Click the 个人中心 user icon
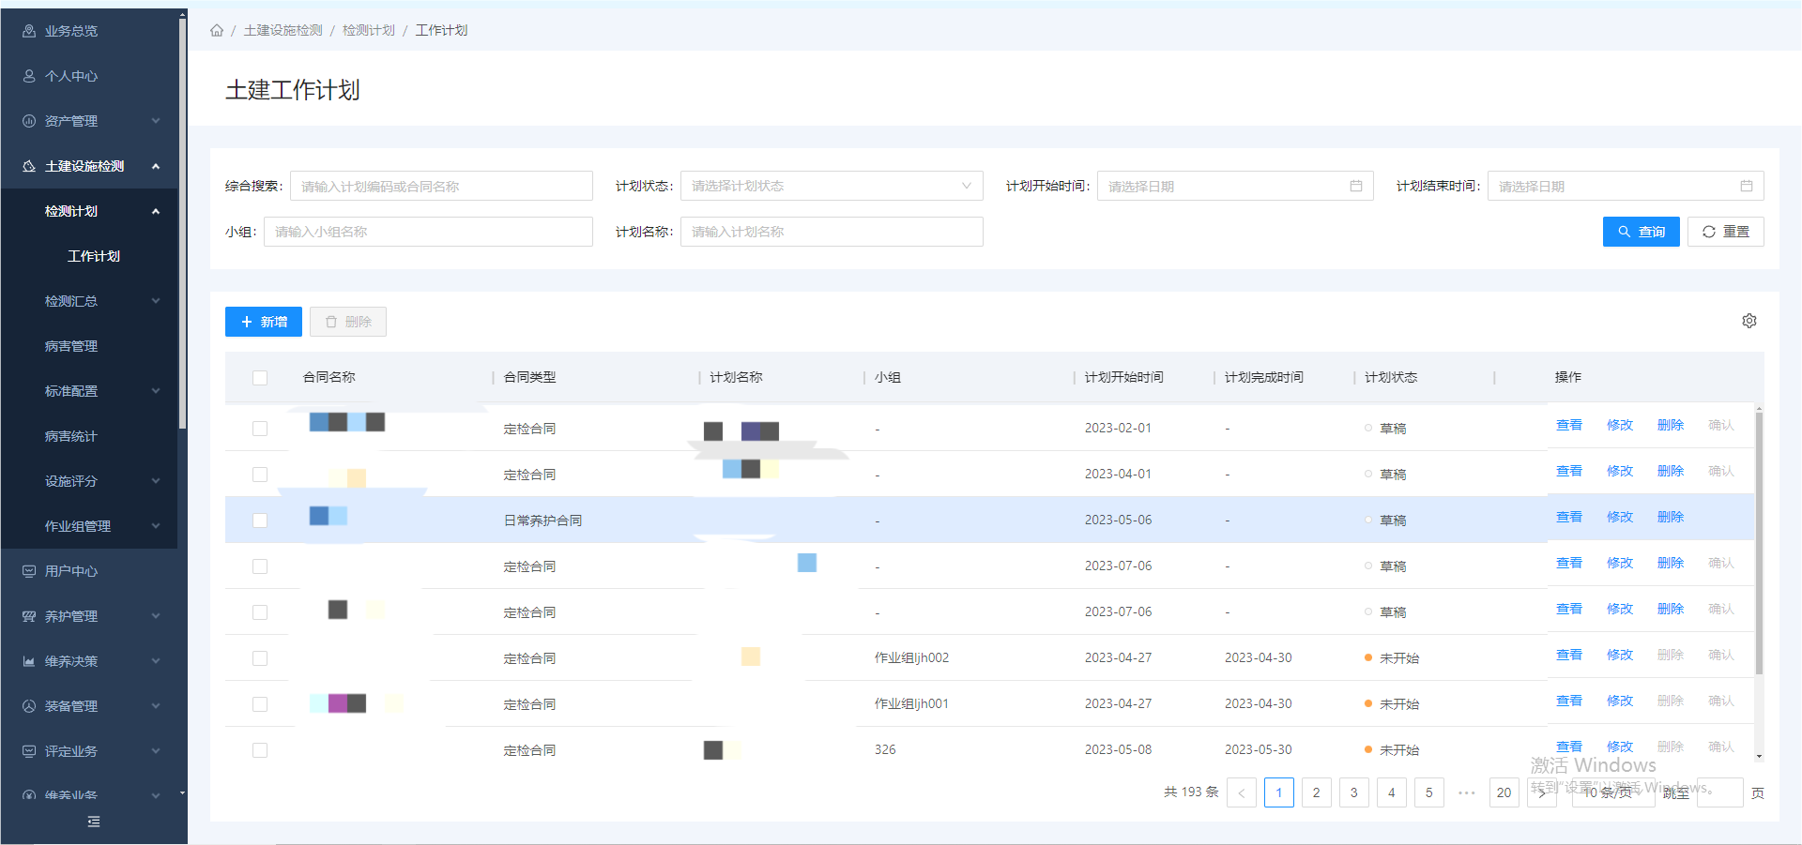1802x845 pixels. (29, 76)
